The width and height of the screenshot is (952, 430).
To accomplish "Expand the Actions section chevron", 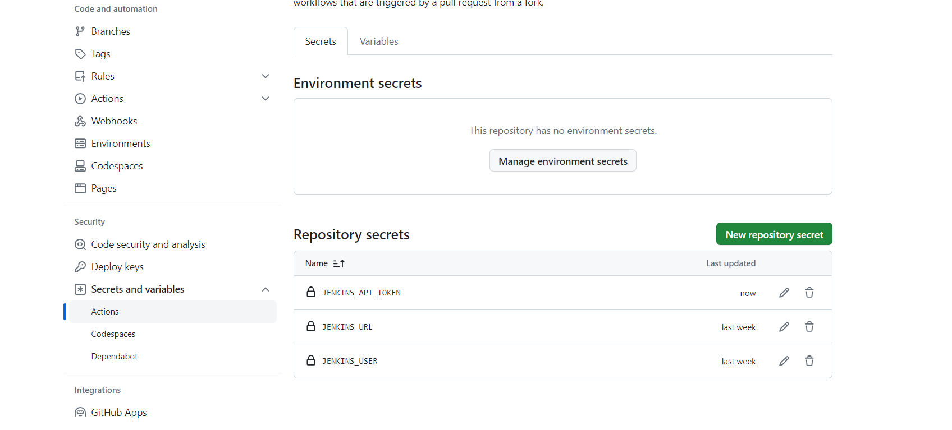I will pyautogui.click(x=266, y=99).
